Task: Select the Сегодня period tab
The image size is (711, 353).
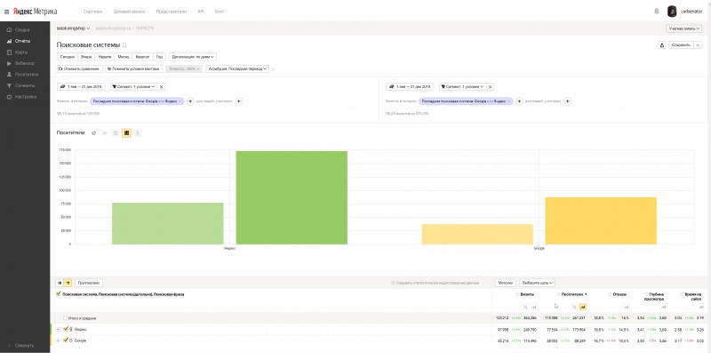Action: 68,57
